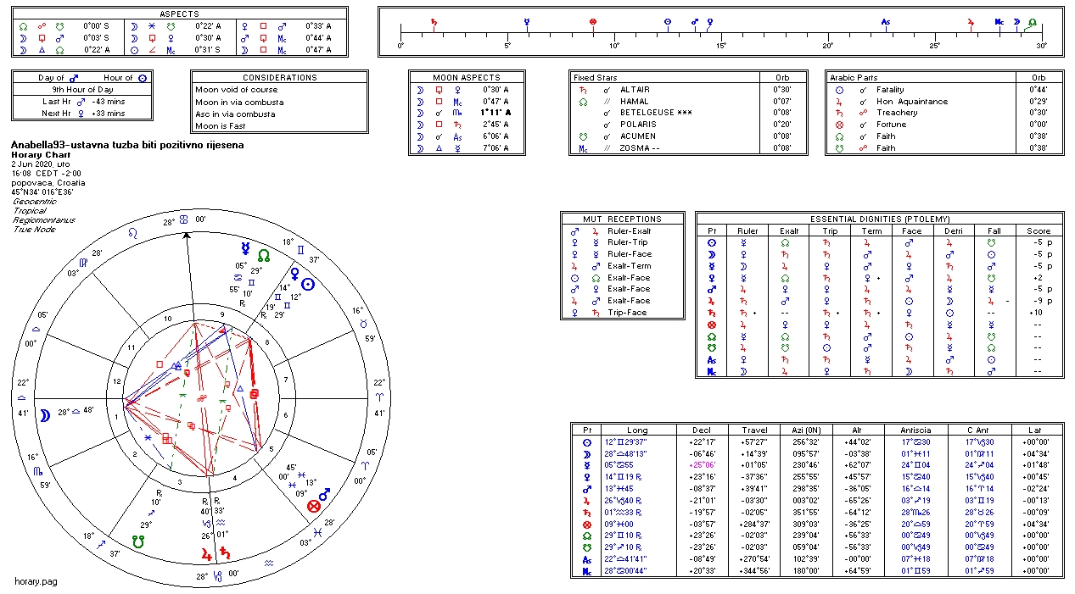Screen dimensions: 1075x594
Task: Select the red Jupiter glyph on the wheel
Action: (206, 554)
